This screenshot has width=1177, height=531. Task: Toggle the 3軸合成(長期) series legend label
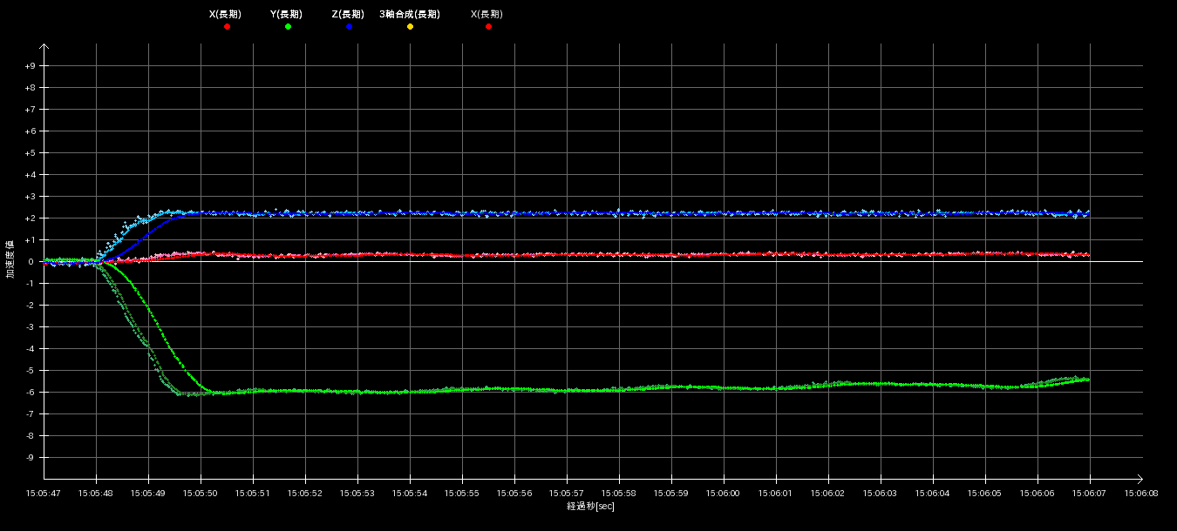[x=410, y=15]
